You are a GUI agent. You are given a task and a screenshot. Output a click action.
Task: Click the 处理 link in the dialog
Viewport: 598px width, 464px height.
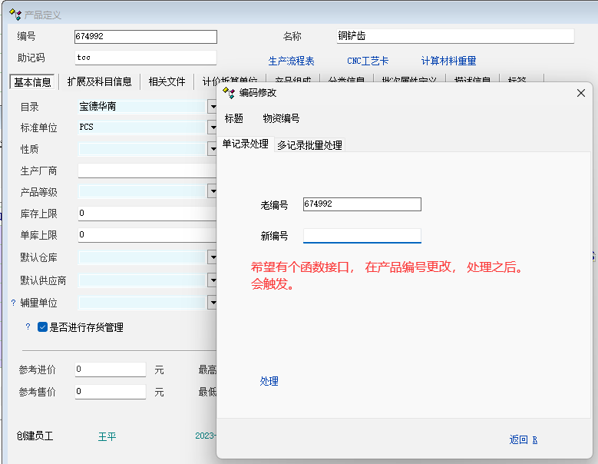pyautogui.click(x=269, y=381)
